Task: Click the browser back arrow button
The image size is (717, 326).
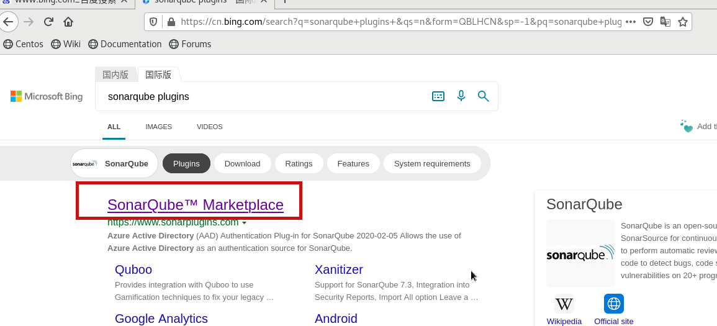Action: tap(8, 22)
